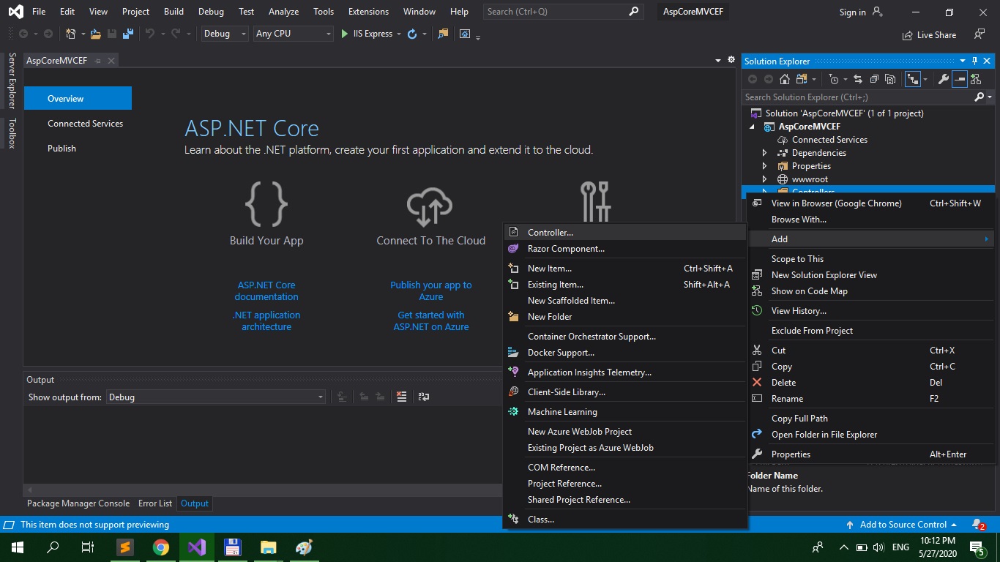Expand the Dependencies tree node
This screenshot has height=562, width=1000.
click(765, 153)
